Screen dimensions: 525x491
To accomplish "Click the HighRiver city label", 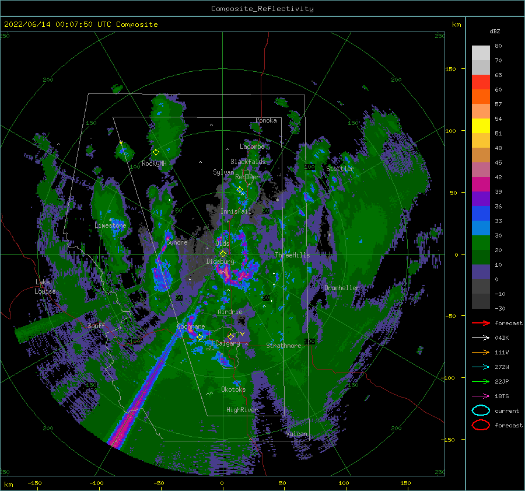I will pos(242,410).
